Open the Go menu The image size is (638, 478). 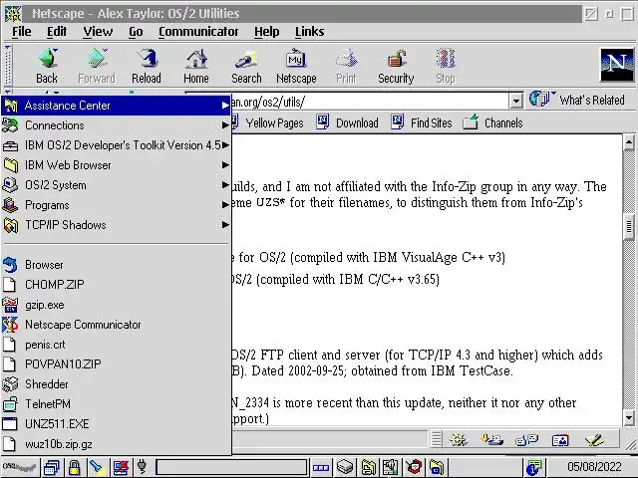pyautogui.click(x=136, y=31)
